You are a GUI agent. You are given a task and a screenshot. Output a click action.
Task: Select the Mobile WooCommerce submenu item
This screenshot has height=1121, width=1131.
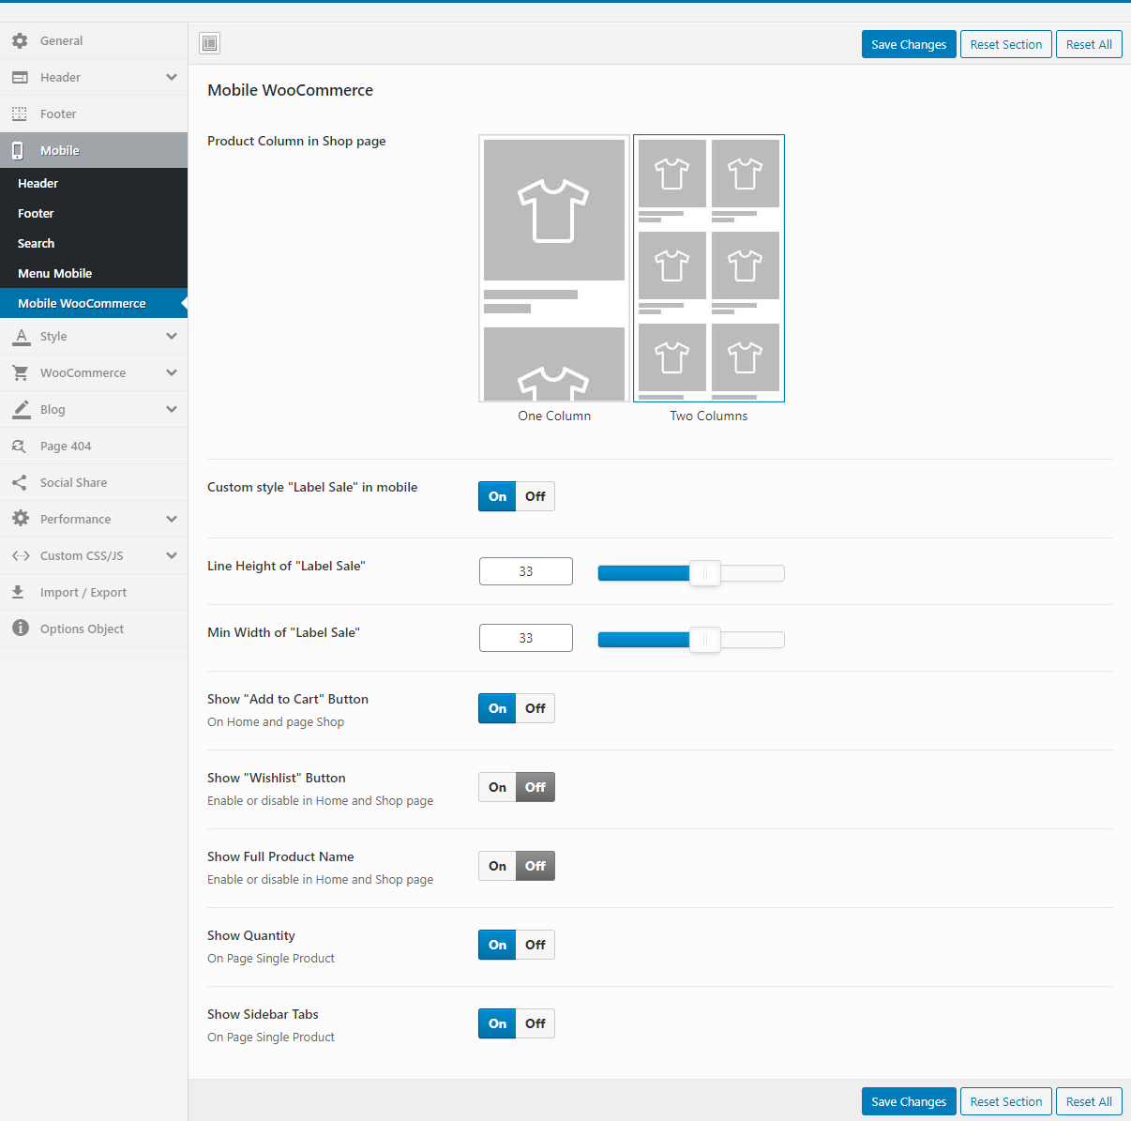click(94, 303)
